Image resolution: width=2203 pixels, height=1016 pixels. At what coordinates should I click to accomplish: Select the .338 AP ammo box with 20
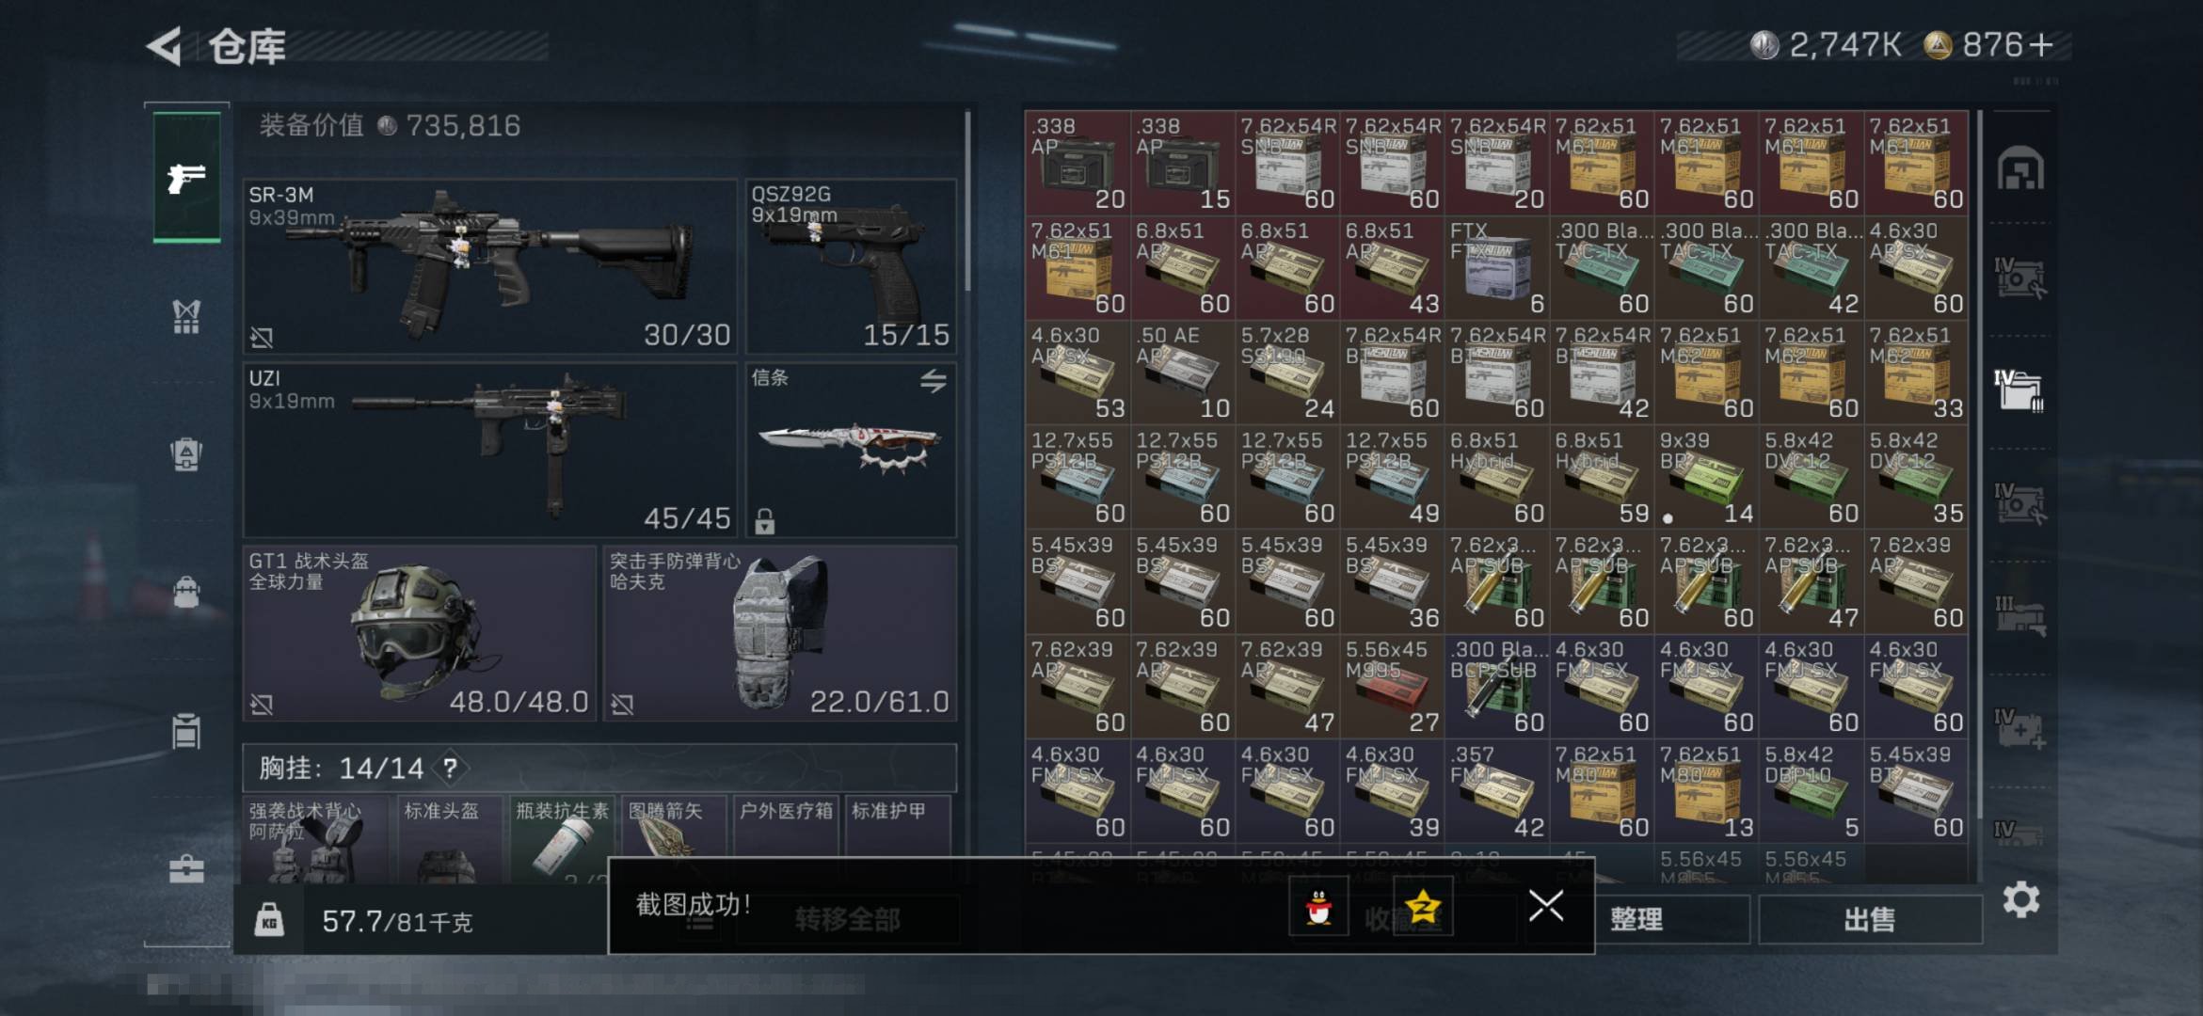(1078, 163)
